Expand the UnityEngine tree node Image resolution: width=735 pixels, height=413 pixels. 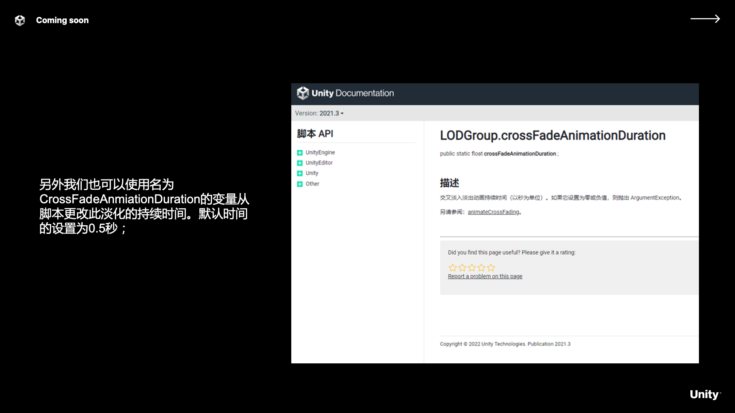tap(300, 153)
